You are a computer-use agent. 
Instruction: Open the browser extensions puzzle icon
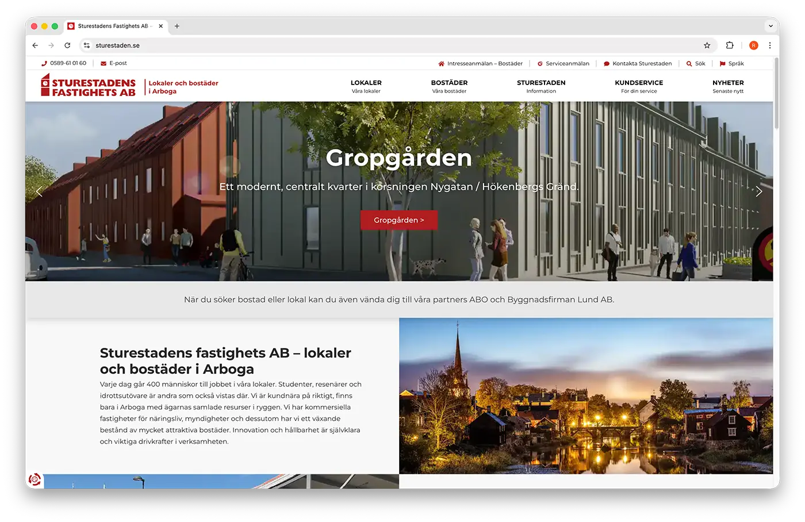click(730, 45)
